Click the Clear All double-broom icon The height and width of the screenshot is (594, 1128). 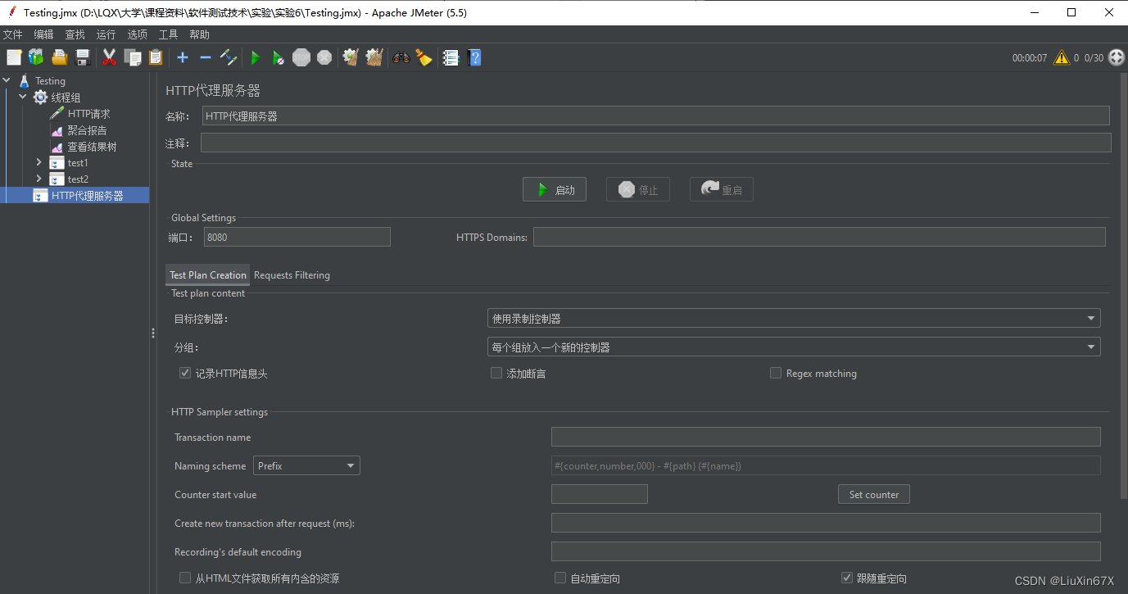(374, 57)
